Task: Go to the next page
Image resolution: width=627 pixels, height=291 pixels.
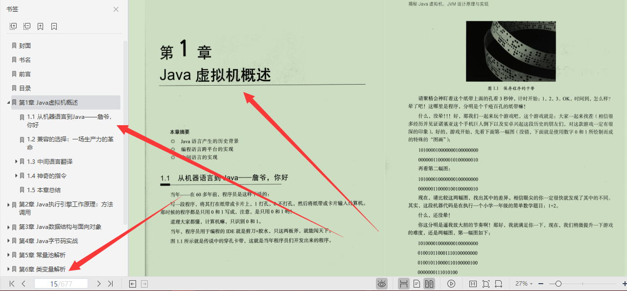Action: click(99, 284)
